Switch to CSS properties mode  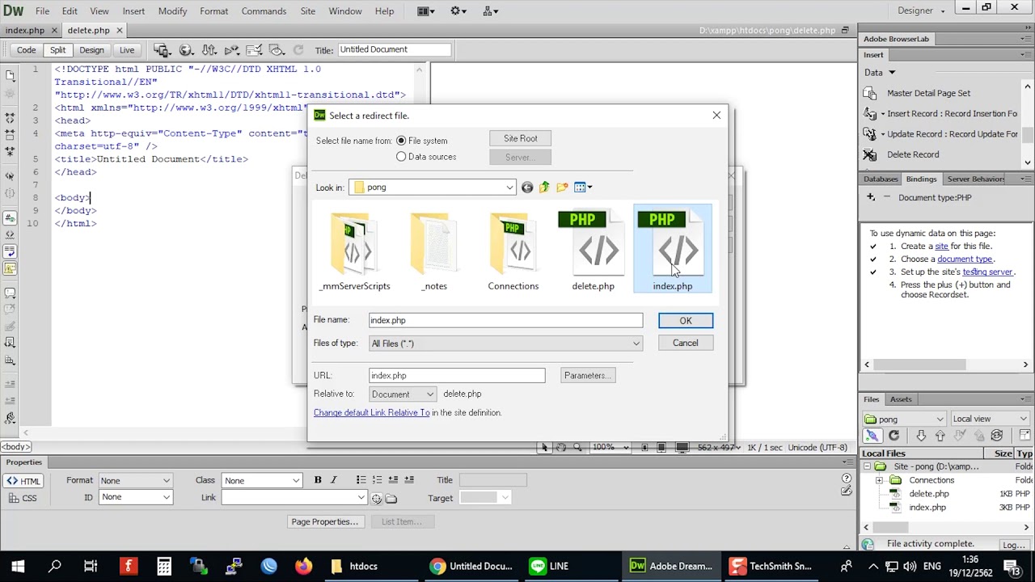[x=23, y=498]
